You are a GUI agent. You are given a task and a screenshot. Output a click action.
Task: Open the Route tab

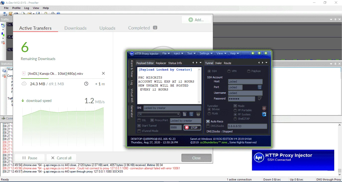coord(228,63)
